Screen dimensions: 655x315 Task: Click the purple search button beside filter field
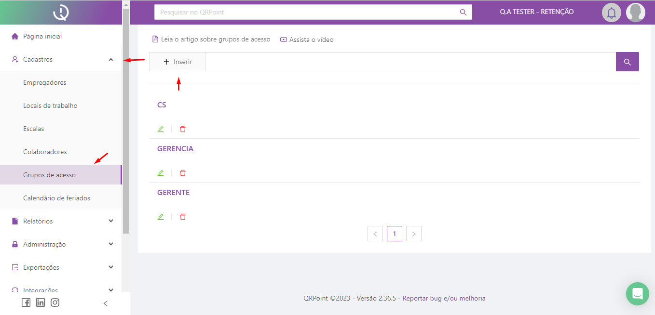[627, 62]
